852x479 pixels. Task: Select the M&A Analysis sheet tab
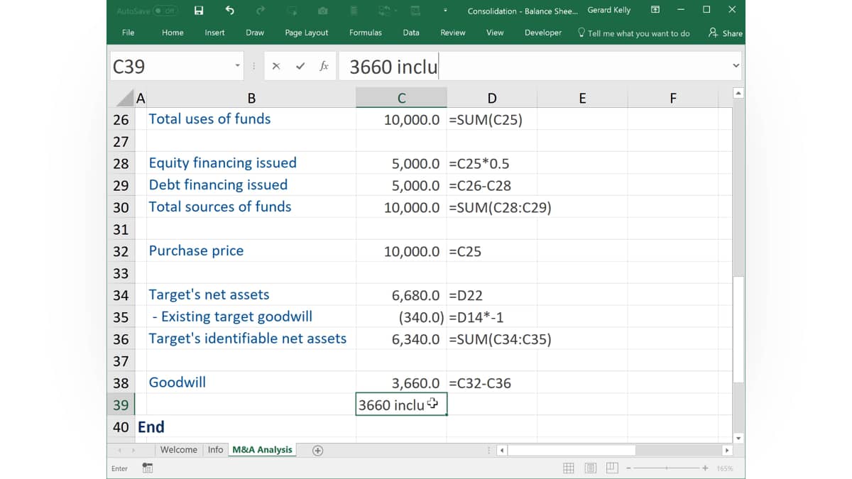(x=262, y=450)
